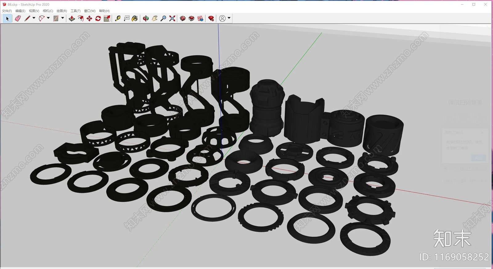The height and width of the screenshot is (269, 493).
Task: Select the Scale tool
Action: tap(107, 18)
